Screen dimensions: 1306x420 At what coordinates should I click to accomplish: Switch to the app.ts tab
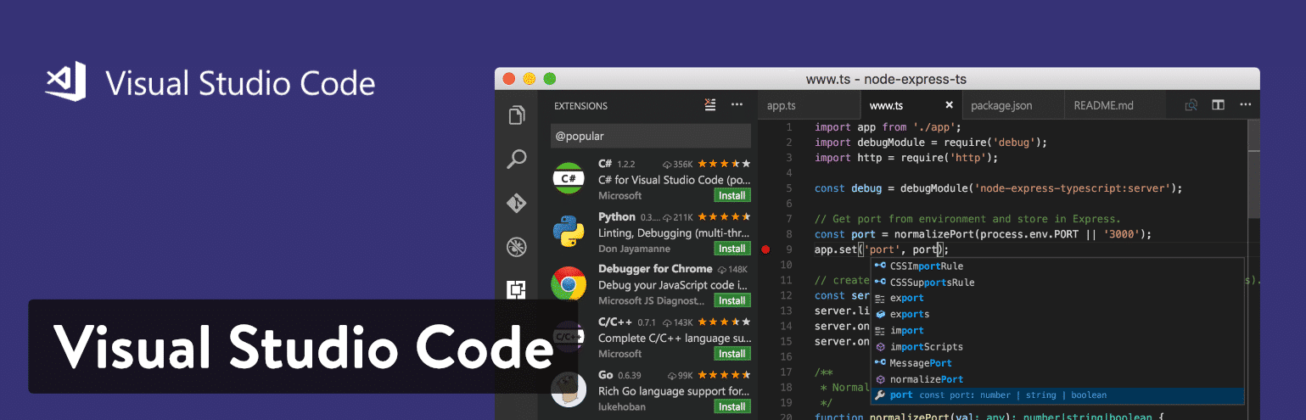(782, 106)
